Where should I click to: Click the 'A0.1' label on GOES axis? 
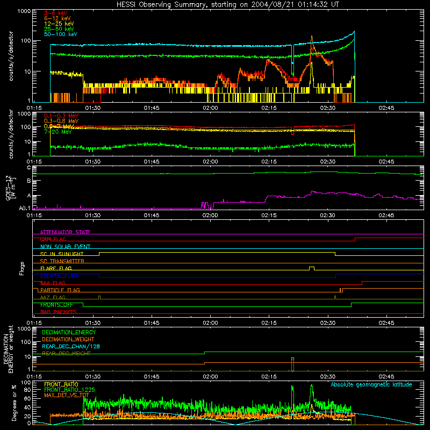coord(25,209)
